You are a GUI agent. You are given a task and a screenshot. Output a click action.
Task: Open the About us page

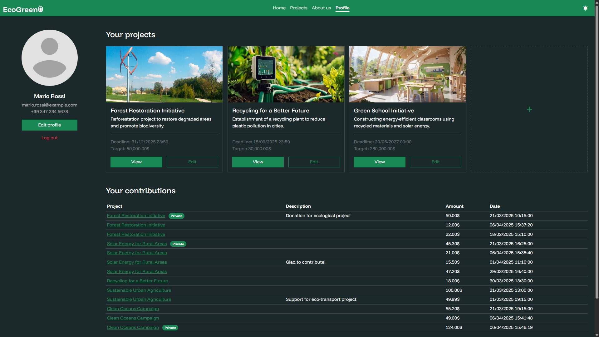(x=321, y=8)
